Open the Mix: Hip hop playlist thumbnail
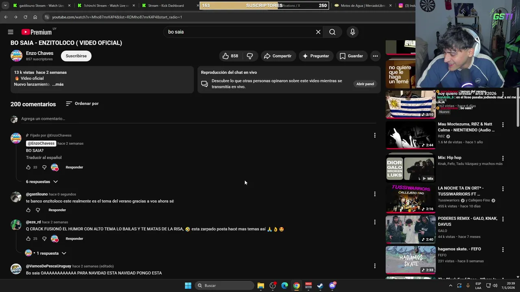The width and height of the screenshot is (520, 292). [410, 168]
